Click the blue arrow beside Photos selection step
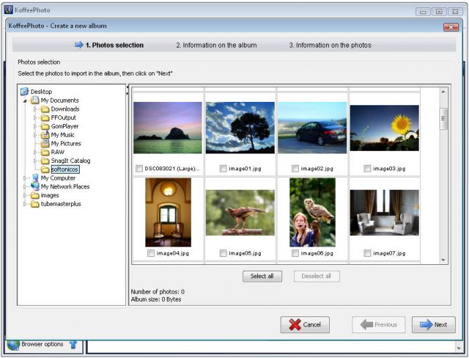Image resolution: width=469 pixels, height=358 pixels. pos(79,45)
